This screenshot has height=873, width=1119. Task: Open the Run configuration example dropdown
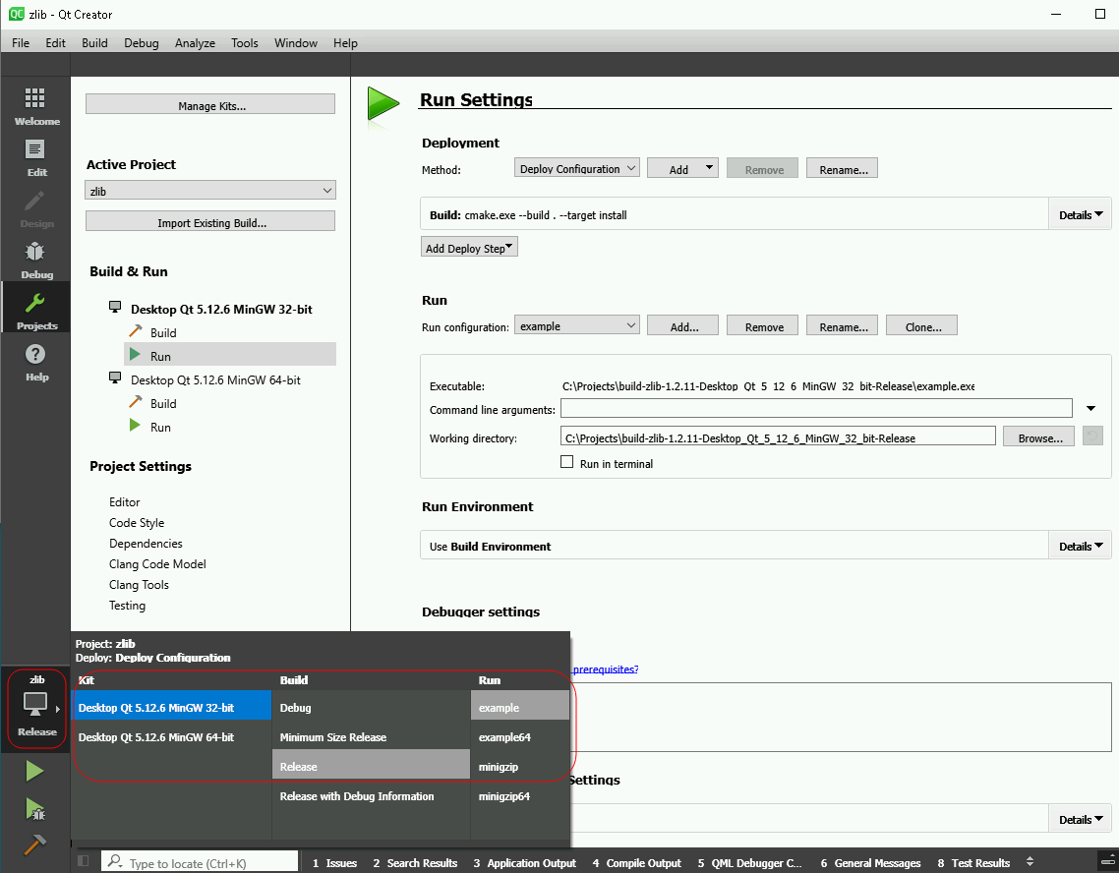(x=576, y=326)
